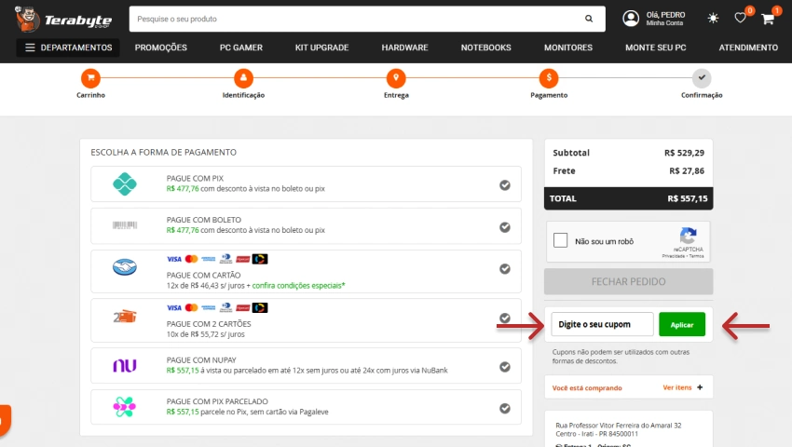Click the Nubank nu logo
The height and width of the screenshot is (447, 792).
tap(125, 365)
